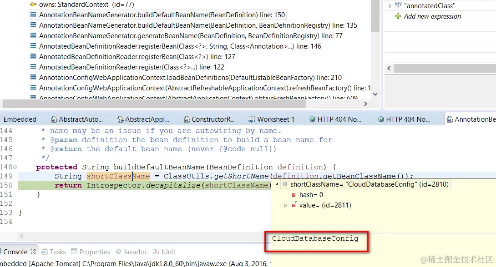Click the stack frame icon for line 127
Image resolution: width=496 pixels, height=267 pixels.
pos(33,56)
